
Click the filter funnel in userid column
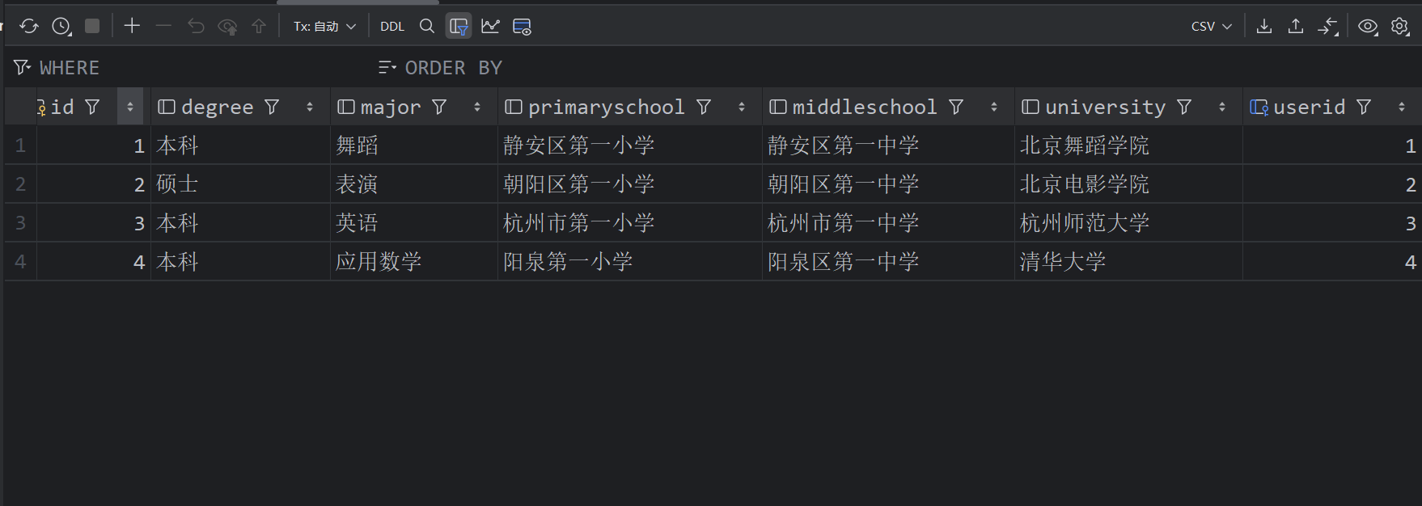[x=1364, y=107]
